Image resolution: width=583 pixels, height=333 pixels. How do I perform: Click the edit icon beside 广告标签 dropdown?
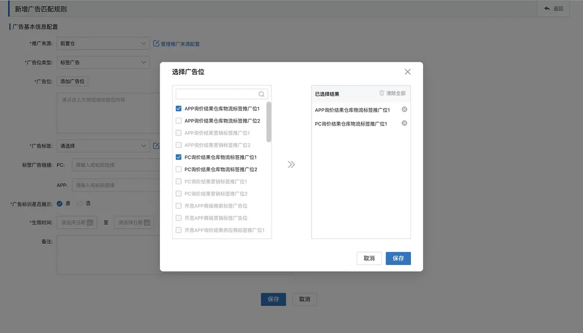tap(156, 146)
